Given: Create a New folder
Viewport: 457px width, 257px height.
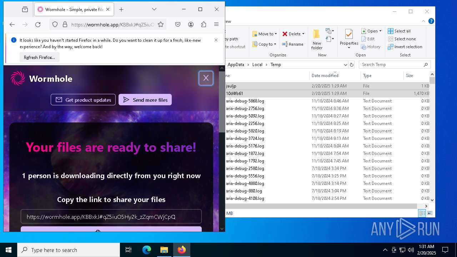Looking at the screenshot, I should coord(317,40).
